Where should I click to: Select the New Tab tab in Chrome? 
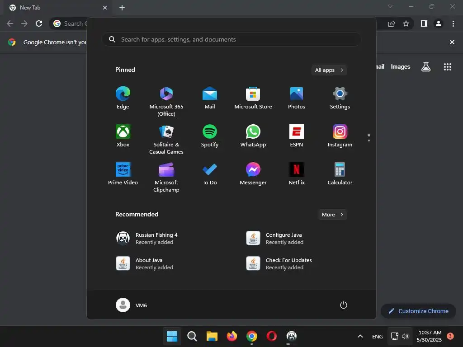(58, 8)
